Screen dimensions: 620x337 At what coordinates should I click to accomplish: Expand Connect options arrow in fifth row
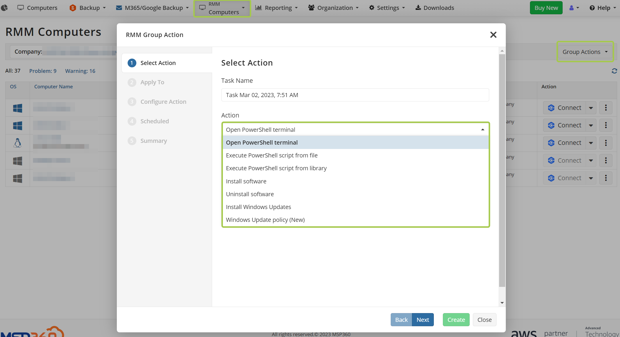click(591, 178)
